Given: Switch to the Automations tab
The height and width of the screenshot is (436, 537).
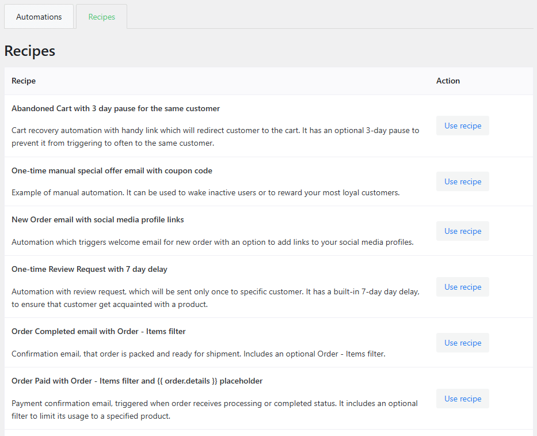Looking at the screenshot, I should (x=39, y=17).
